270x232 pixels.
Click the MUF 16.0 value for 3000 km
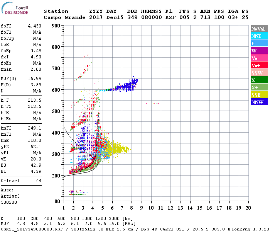[x=114, y=224]
